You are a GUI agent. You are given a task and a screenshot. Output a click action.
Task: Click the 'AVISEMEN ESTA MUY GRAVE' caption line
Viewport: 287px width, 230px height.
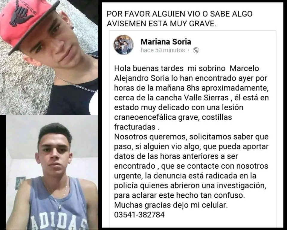coord(161,24)
